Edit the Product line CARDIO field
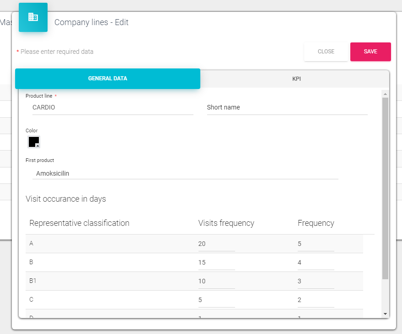402x334 pixels. point(113,108)
